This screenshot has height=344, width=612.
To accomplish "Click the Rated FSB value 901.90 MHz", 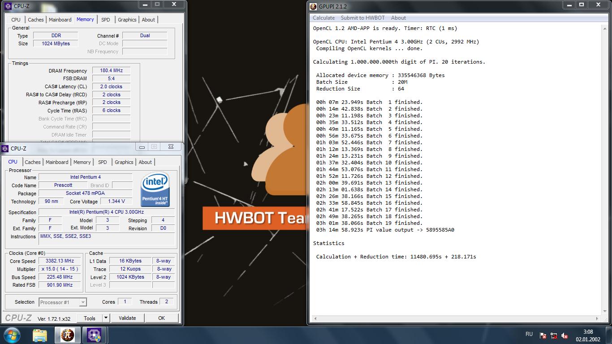I will click(60, 285).
